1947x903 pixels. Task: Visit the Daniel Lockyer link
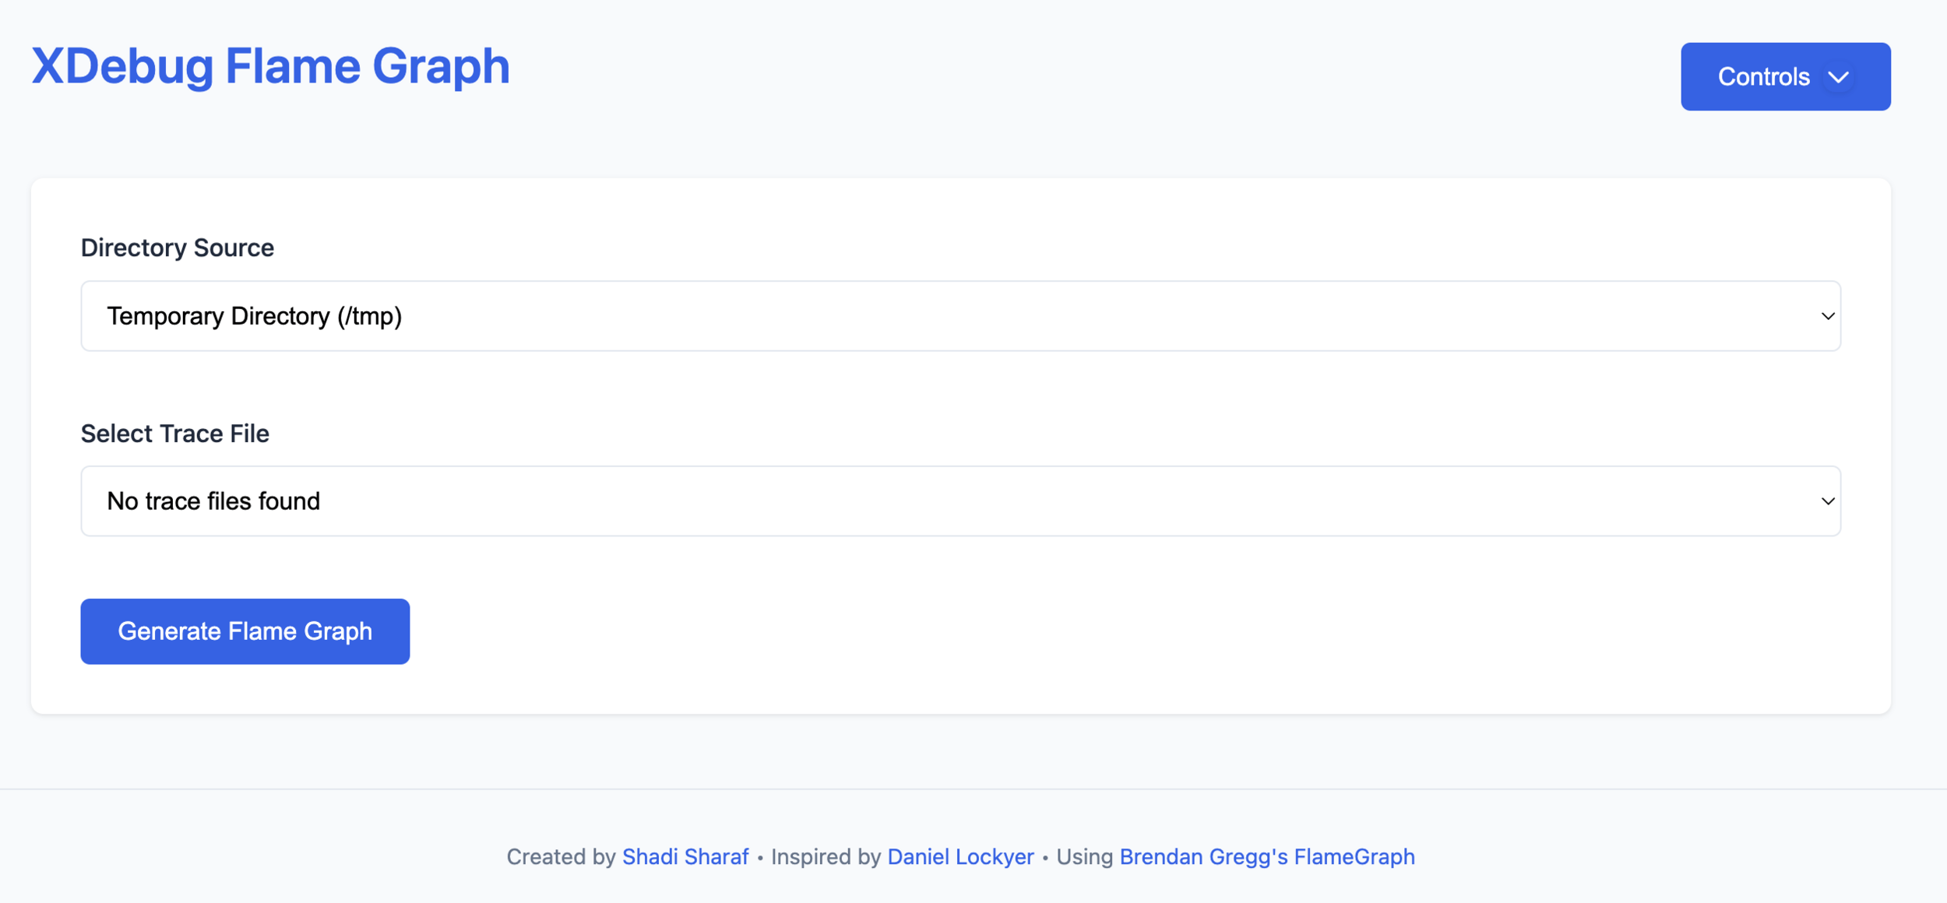[959, 856]
